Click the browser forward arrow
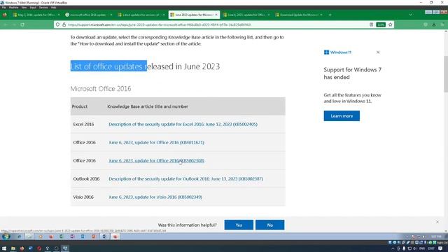Screen dimensions: 448x252 (x=14, y=24)
